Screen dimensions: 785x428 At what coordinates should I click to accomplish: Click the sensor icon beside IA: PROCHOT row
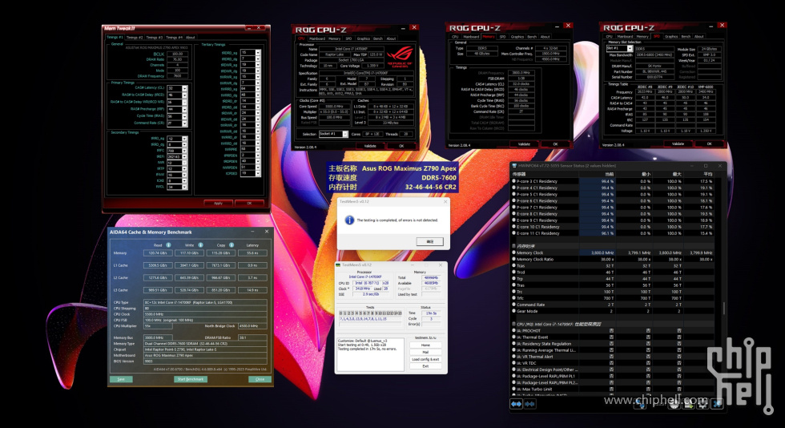click(x=513, y=331)
